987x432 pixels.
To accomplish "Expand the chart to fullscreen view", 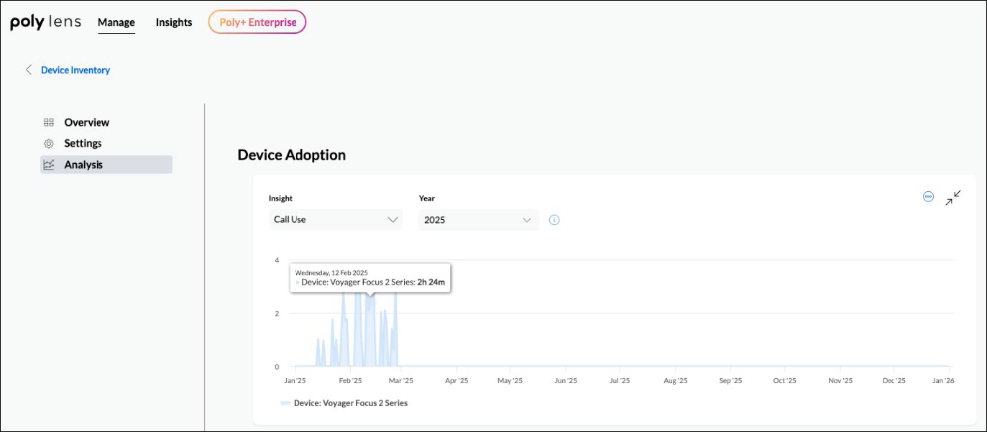I will (952, 197).
